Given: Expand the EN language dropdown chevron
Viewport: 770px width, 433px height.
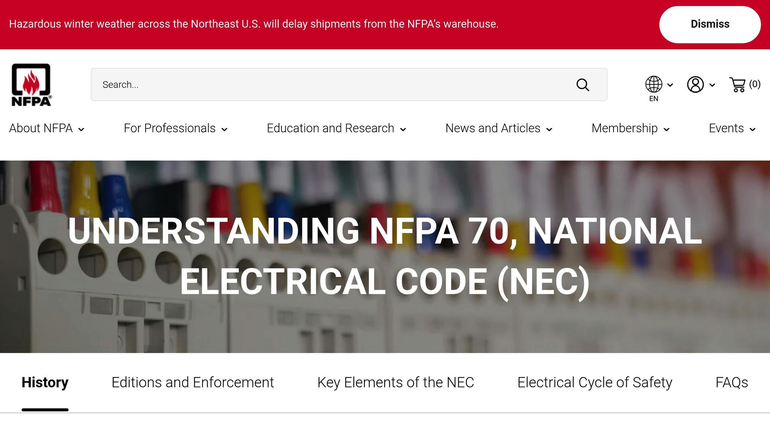Looking at the screenshot, I should pos(669,85).
